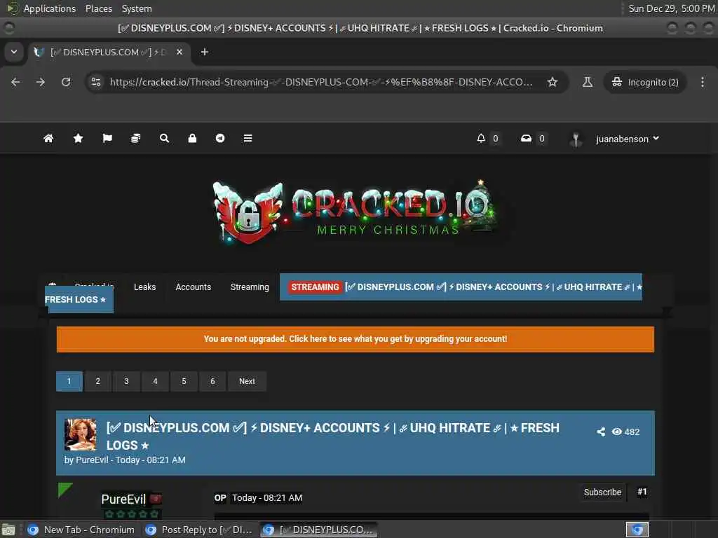Open the PureEvil link in the thread header byline
This screenshot has width=718, height=538.
click(x=92, y=460)
